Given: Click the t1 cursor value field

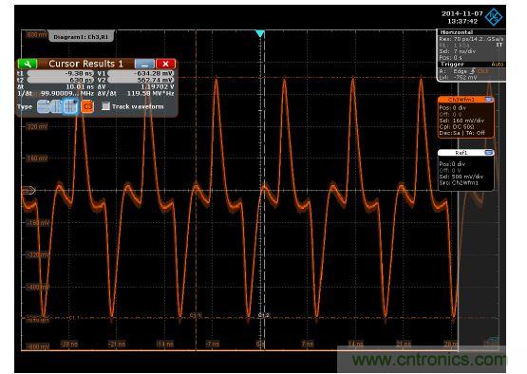Looking at the screenshot, I should tap(61, 73).
